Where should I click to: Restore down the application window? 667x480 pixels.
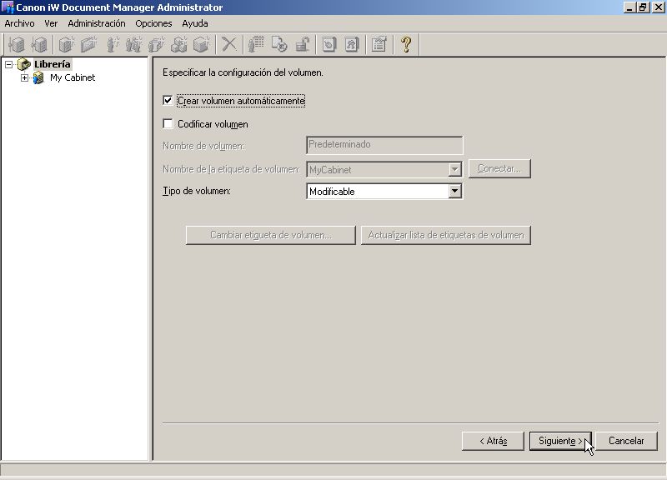click(643, 7)
